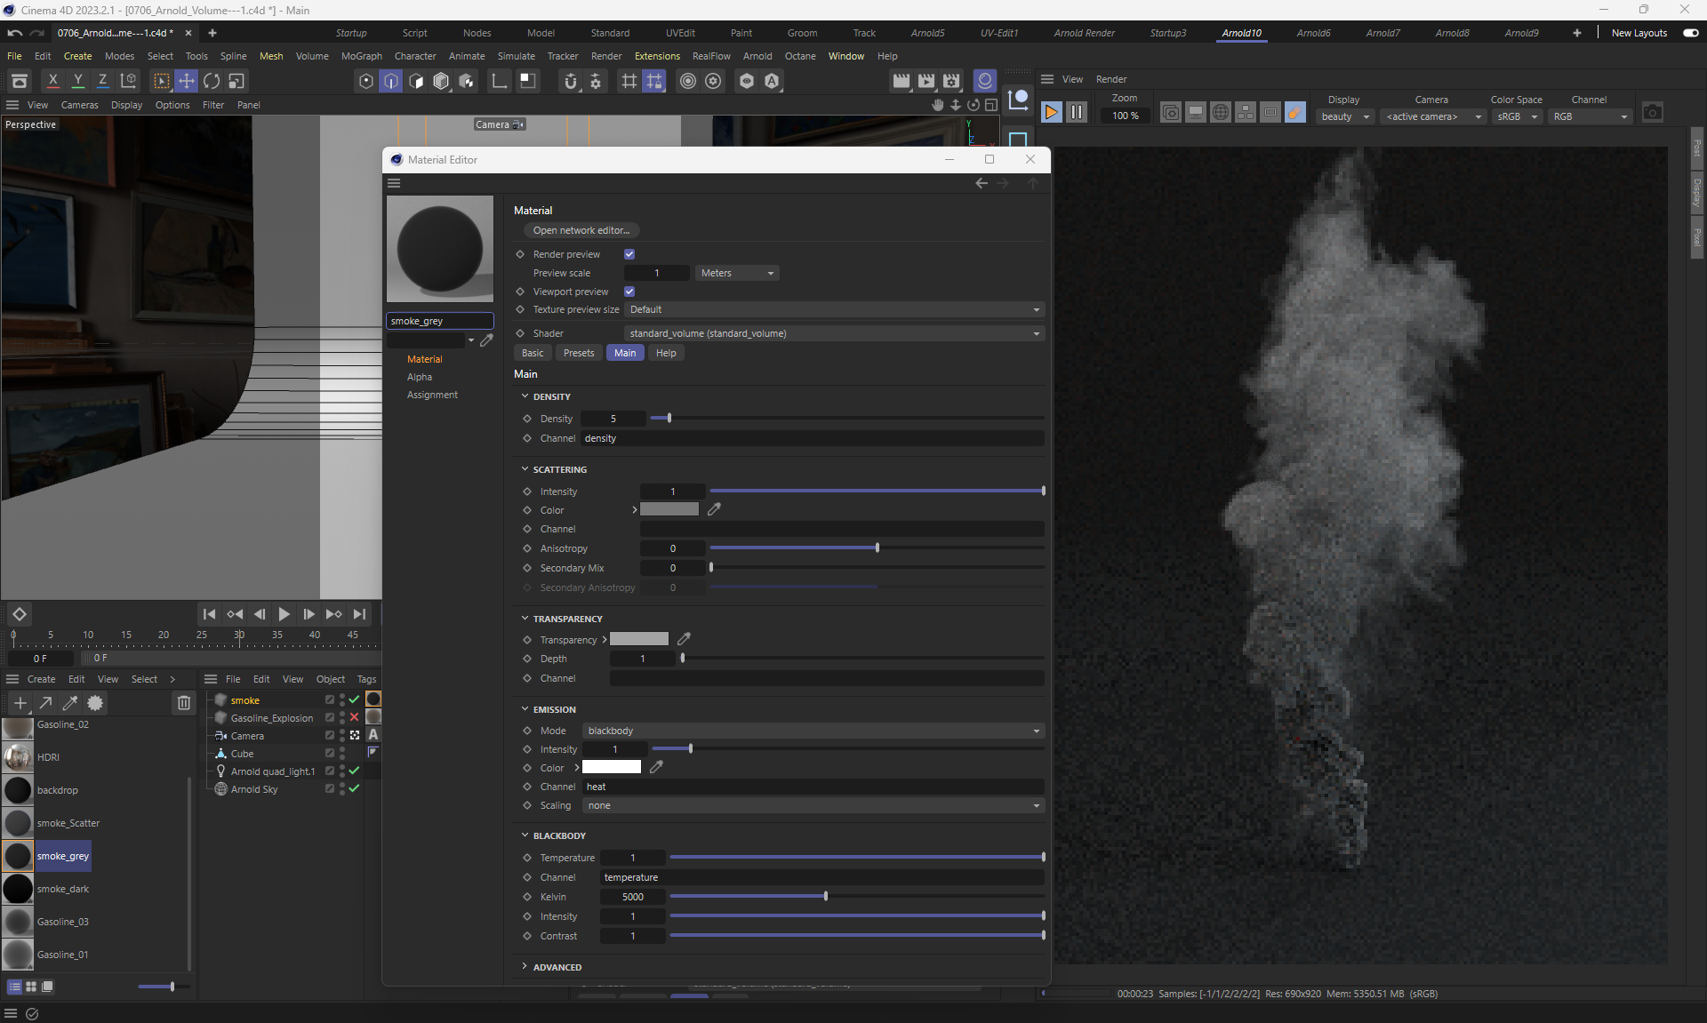Screen dimensions: 1707x1023
Task: Click Open network editor button
Action: coord(581,230)
